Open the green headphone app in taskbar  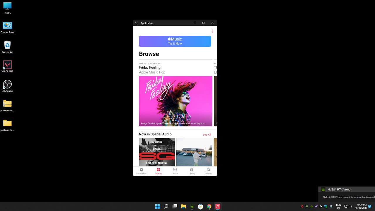pyautogui.click(x=192, y=206)
